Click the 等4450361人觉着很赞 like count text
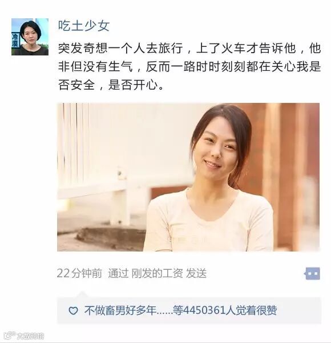331x343 pixels. coord(225,310)
